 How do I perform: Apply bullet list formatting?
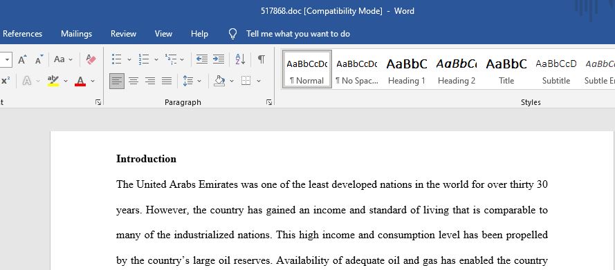[116, 59]
